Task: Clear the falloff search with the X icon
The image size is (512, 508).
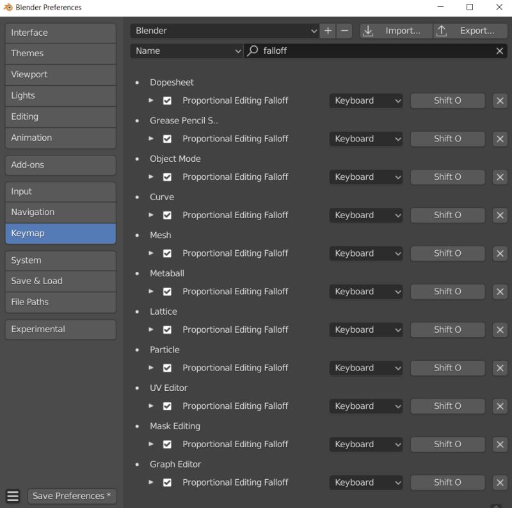Action: pos(499,51)
